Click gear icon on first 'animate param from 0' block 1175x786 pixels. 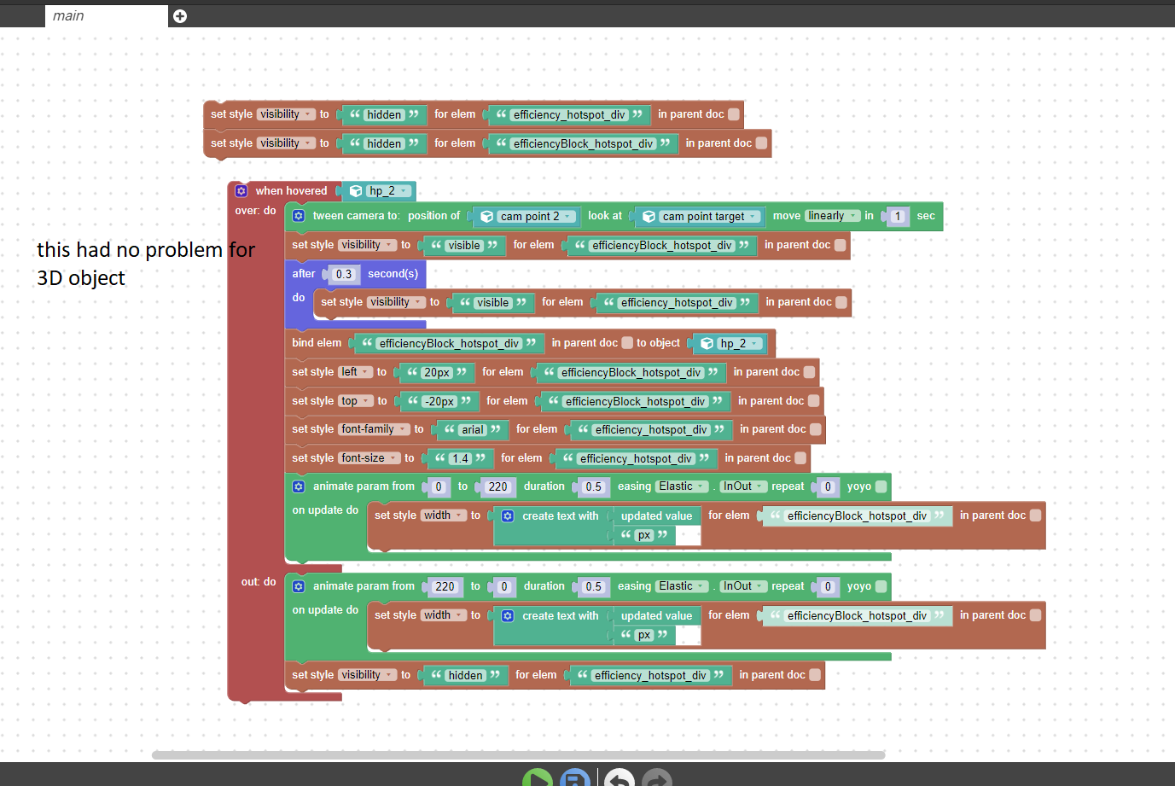299,486
